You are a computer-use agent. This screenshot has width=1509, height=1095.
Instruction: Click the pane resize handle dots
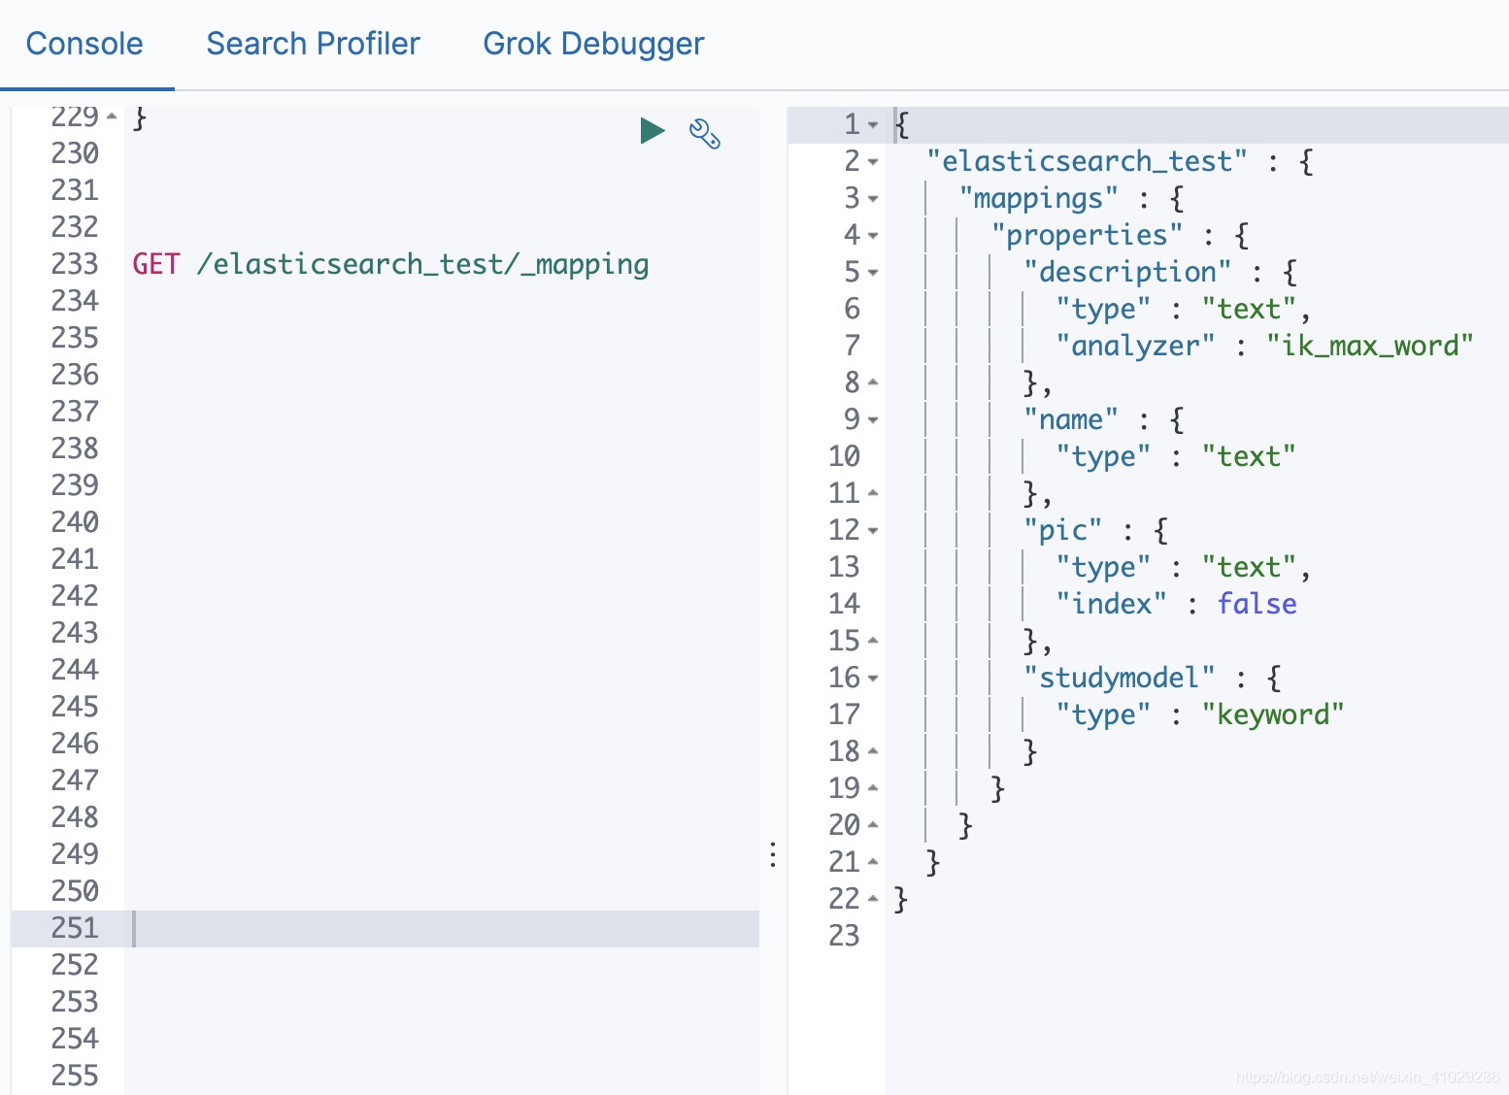773,854
